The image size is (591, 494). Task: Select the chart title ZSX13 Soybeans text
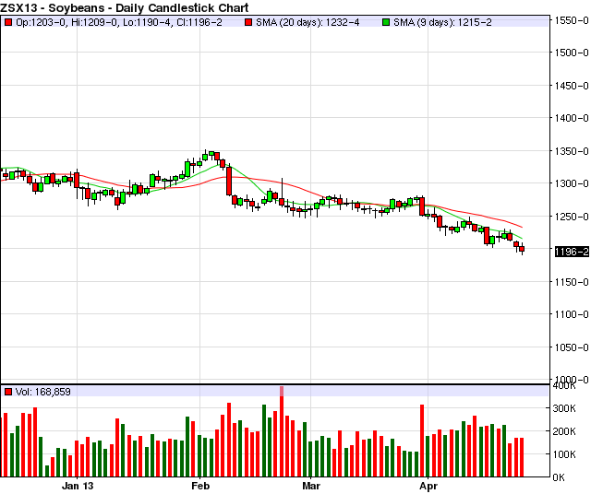click(125, 7)
